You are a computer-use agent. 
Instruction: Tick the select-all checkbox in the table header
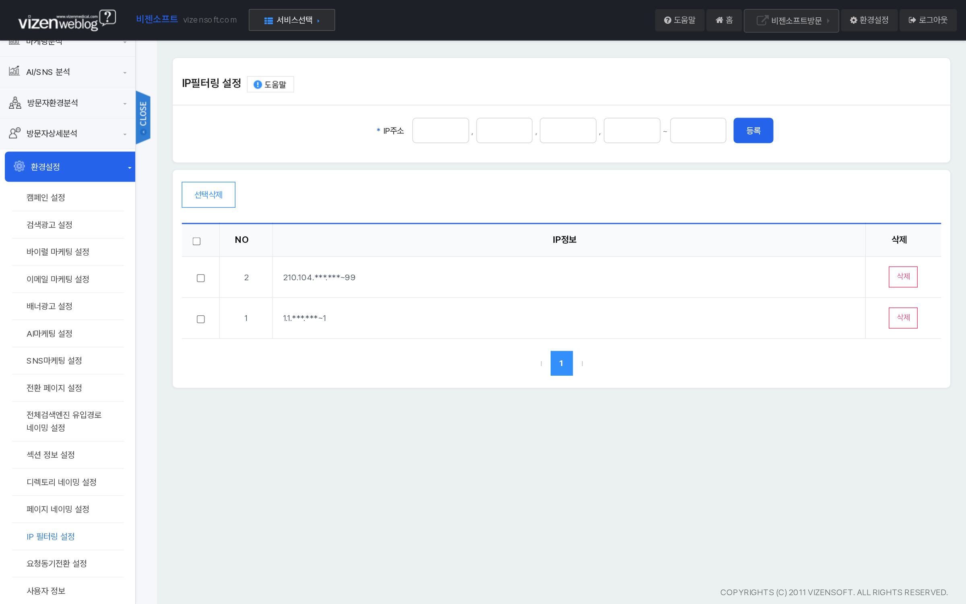196,241
